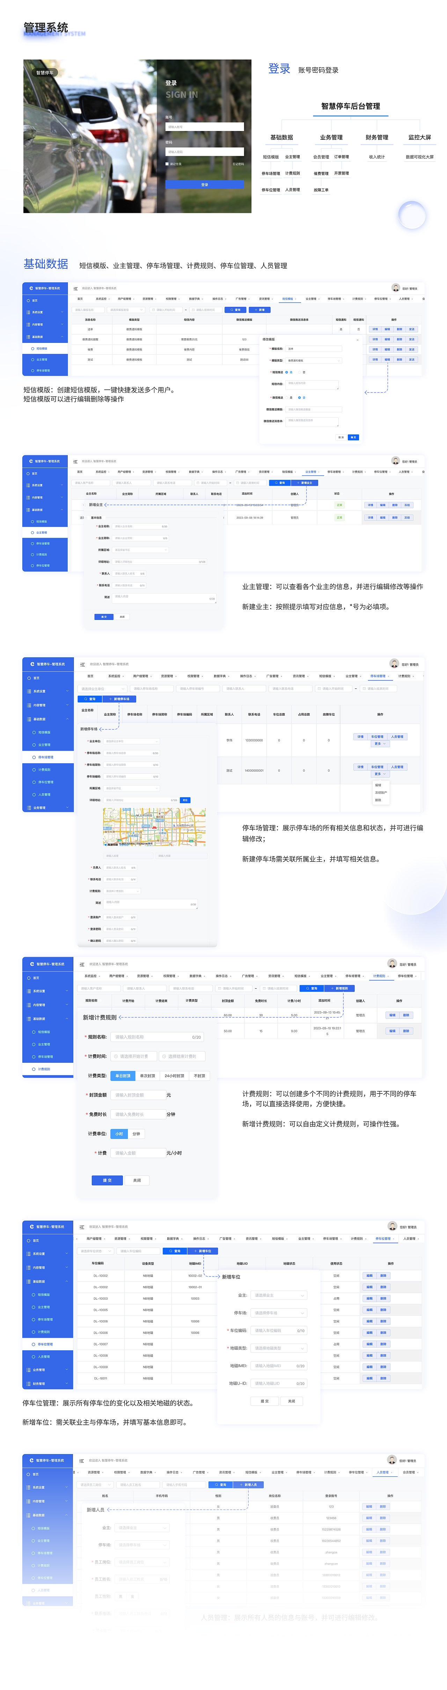447x1690 pixels.
Task: Select 微信推送 否 radio in 添加模版 dialog
Action: tap(300, 398)
